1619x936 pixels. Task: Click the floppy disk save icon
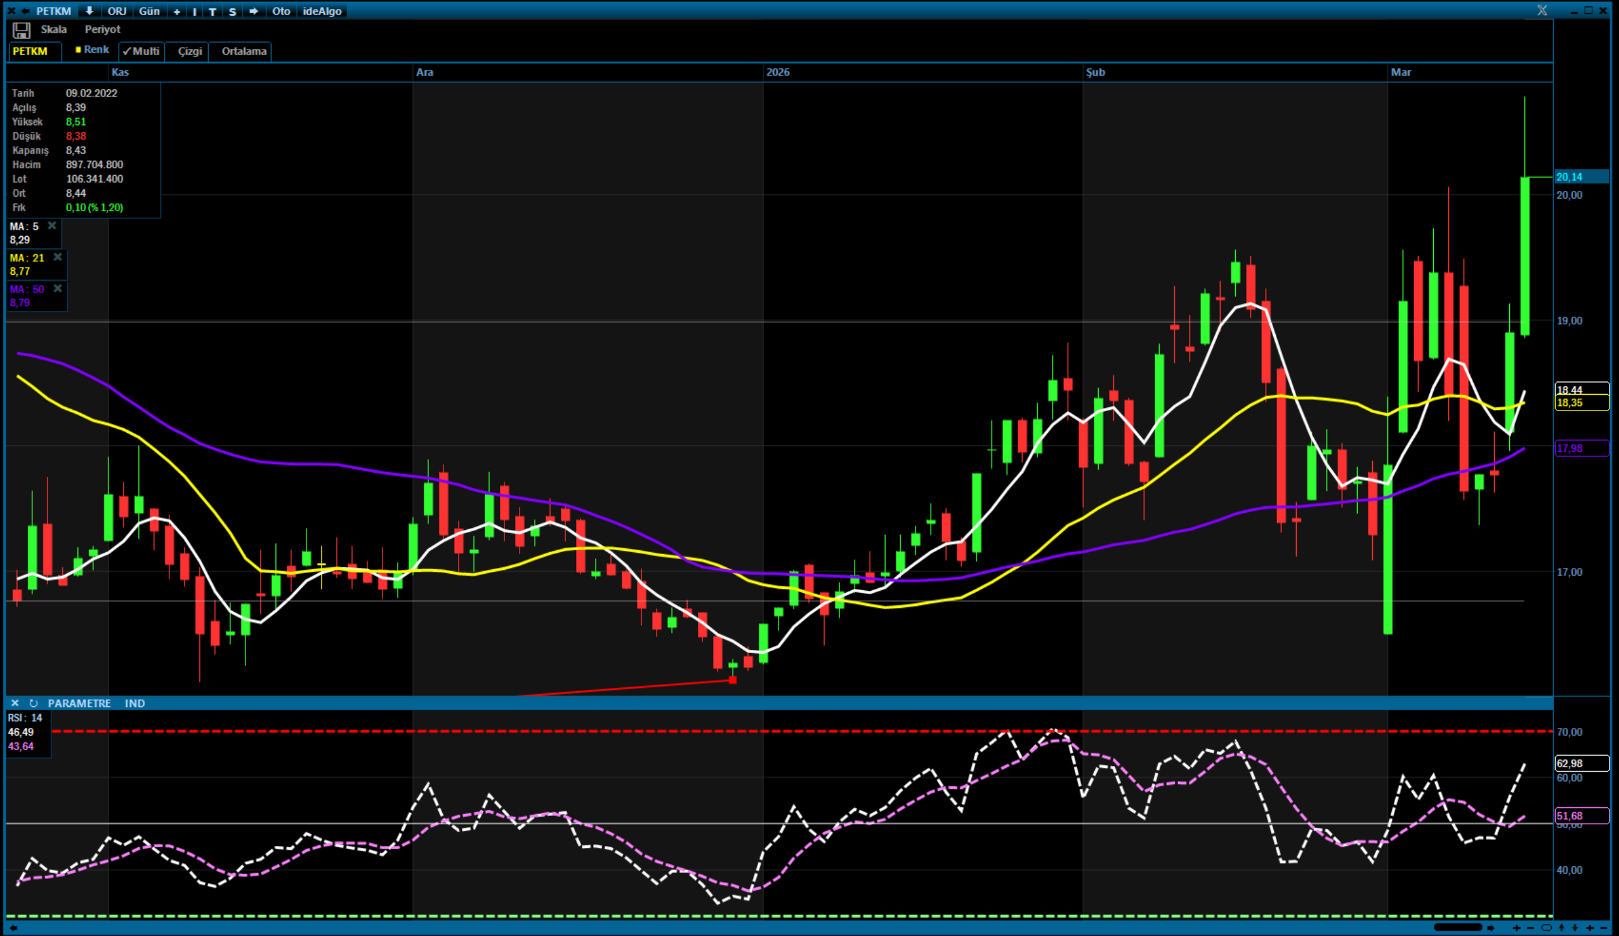tap(21, 30)
